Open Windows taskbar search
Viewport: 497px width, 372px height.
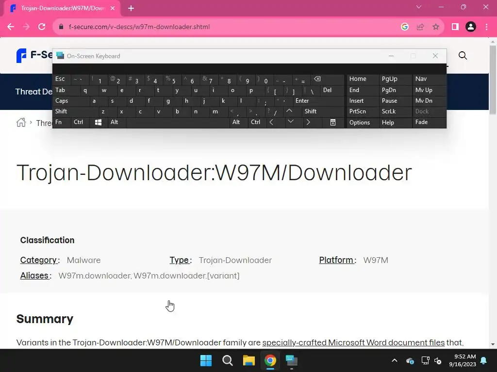(x=228, y=360)
